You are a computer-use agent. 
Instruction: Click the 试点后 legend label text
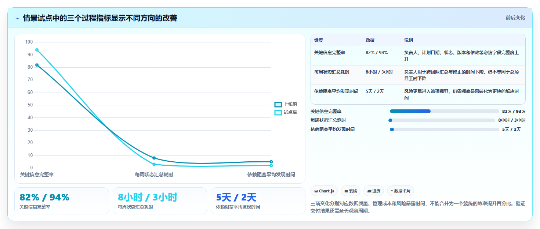[x=290, y=113]
